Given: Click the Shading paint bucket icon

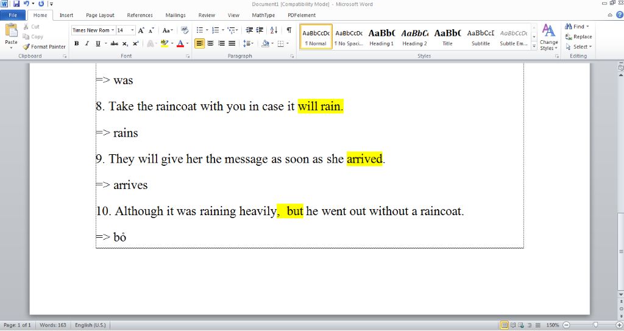Looking at the screenshot, I should click(266, 43).
